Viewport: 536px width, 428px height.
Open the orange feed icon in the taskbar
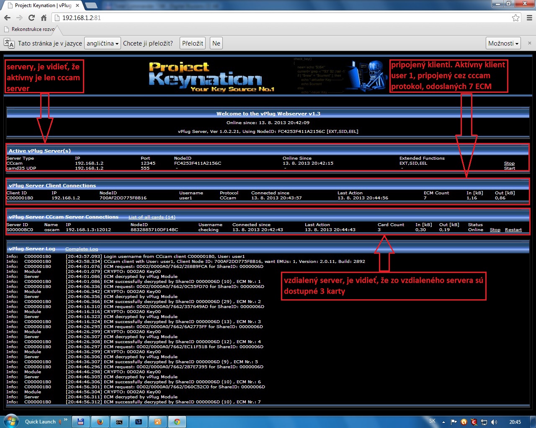click(x=158, y=422)
